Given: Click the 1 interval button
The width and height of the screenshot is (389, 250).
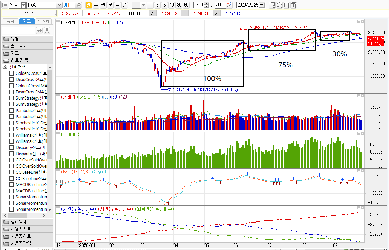Looking at the screenshot, I should pyautogui.click(x=150, y=5).
